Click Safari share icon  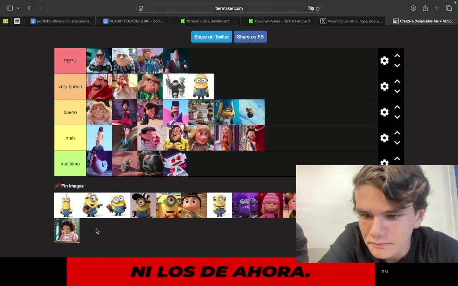[x=425, y=8]
